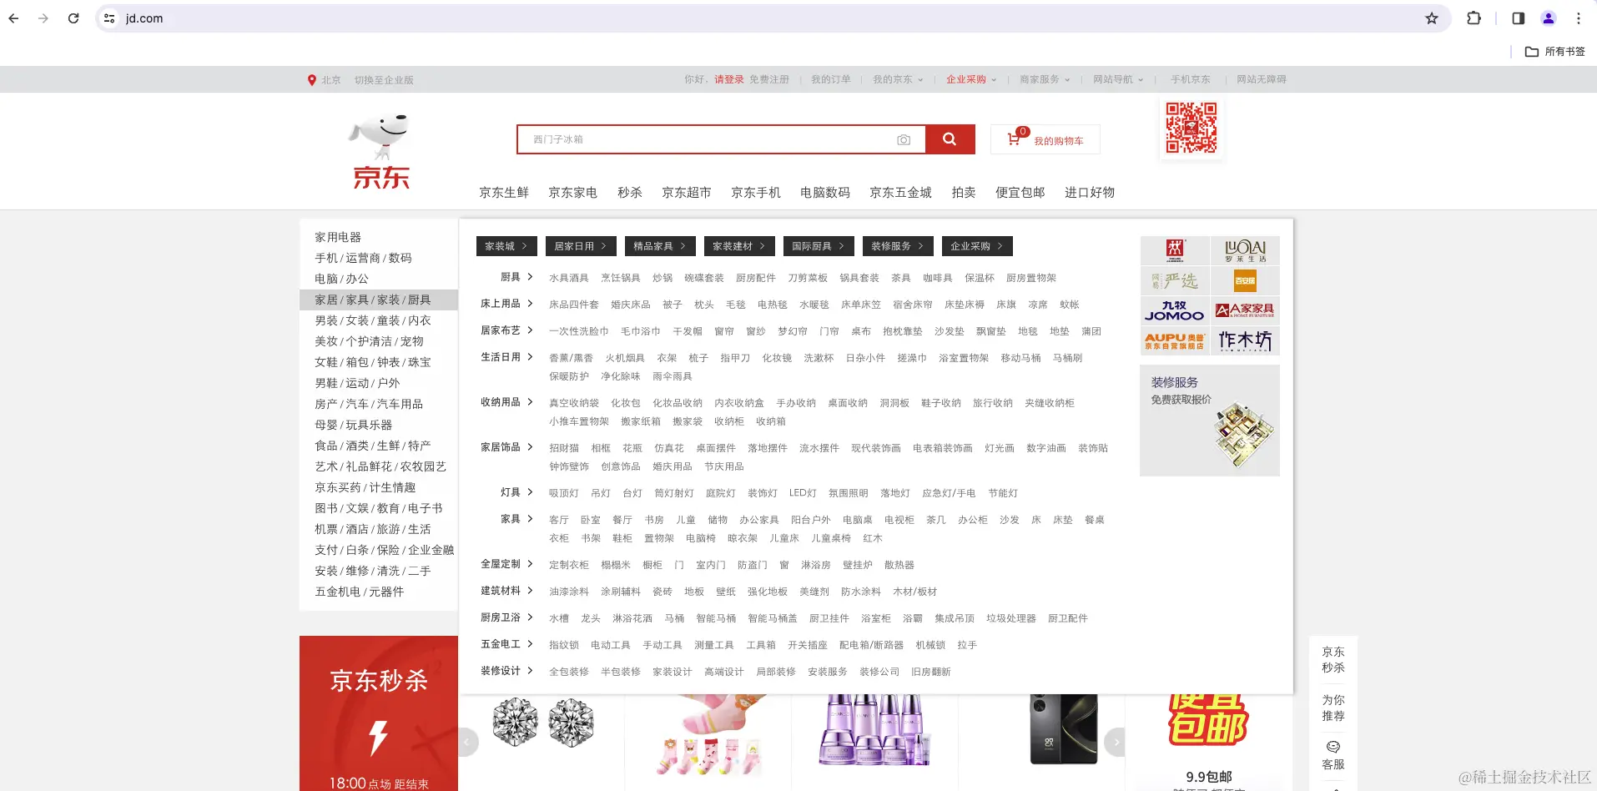Select 京东超市 in the nav bar
The height and width of the screenshot is (791, 1597).
click(687, 193)
